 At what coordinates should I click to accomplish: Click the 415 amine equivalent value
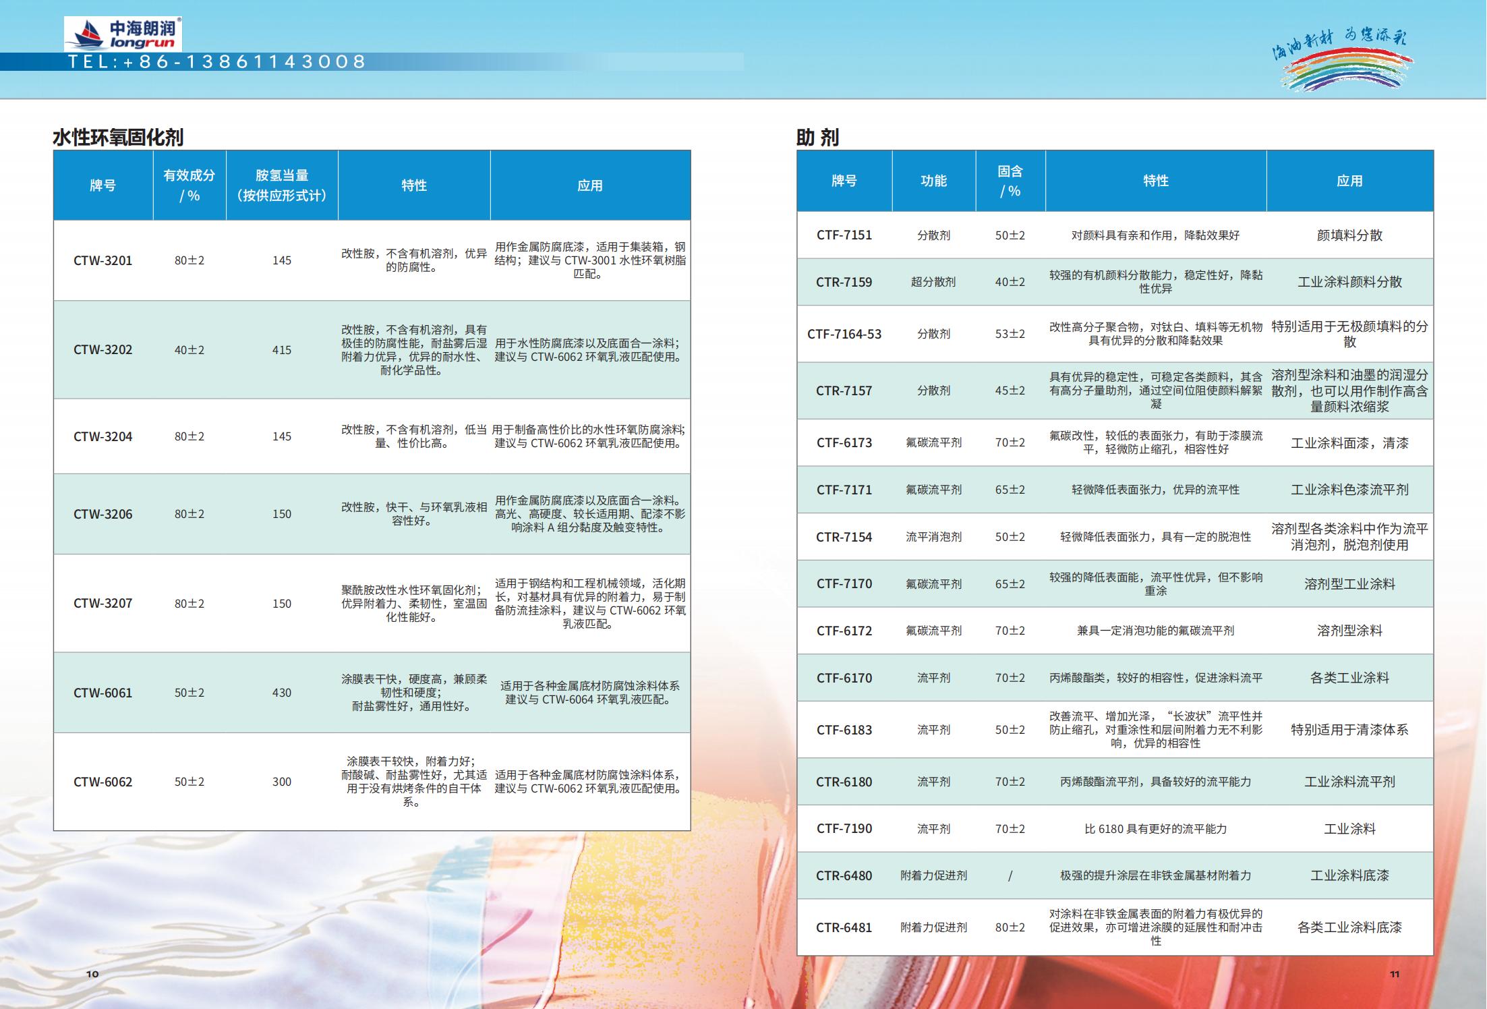pyautogui.click(x=282, y=350)
